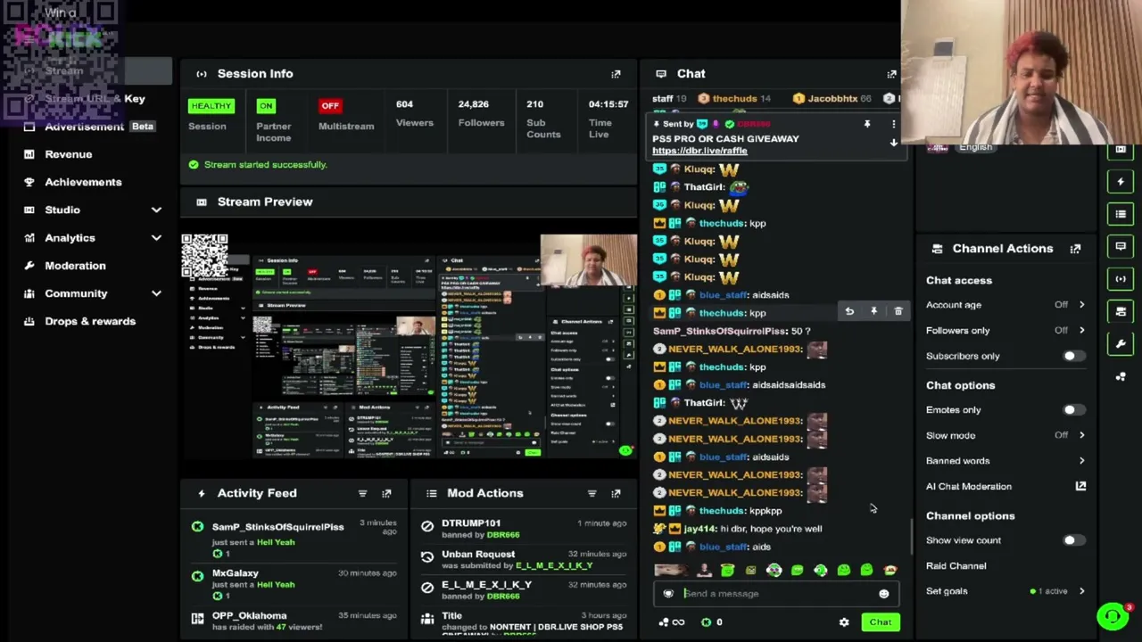Click the channel points icon on right rail
The height and width of the screenshot is (642, 1142).
click(1121, 376)
